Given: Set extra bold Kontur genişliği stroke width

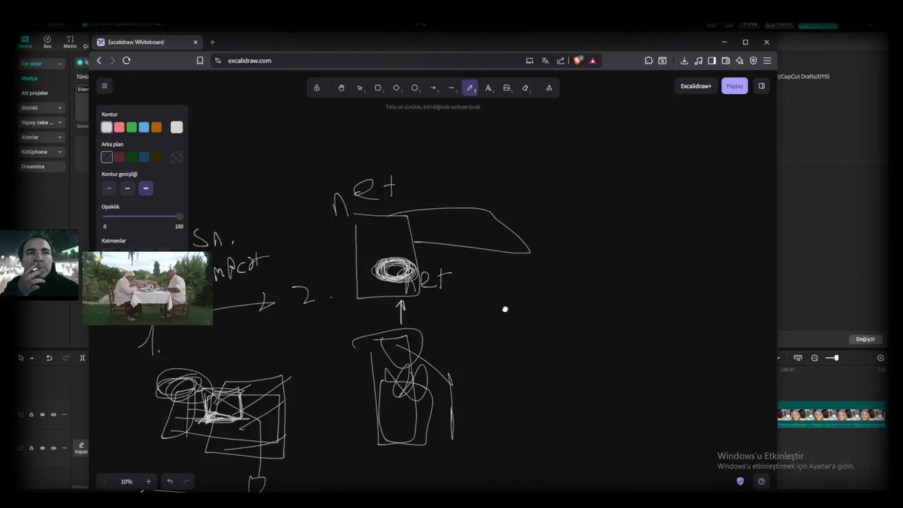Looking at the screenshot, I should click(145, 188).
